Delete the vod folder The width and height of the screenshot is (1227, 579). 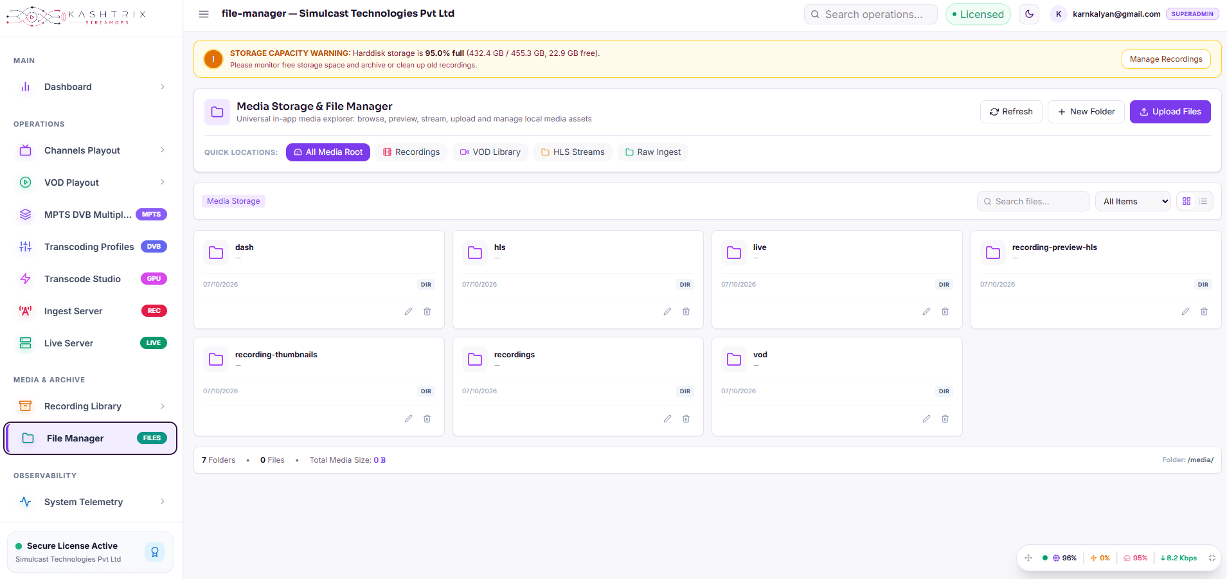[945, 419]
